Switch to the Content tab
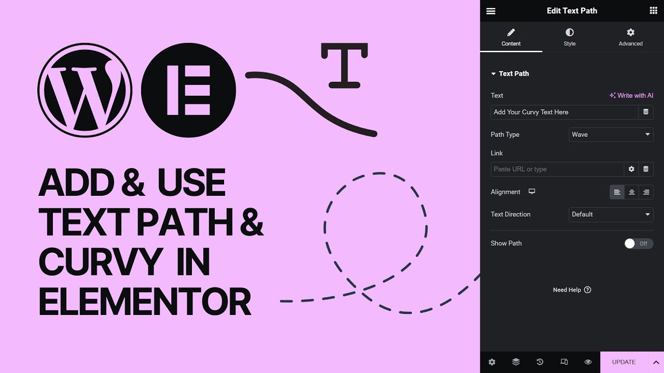664x373 pixels. click(x=511, y=37)
